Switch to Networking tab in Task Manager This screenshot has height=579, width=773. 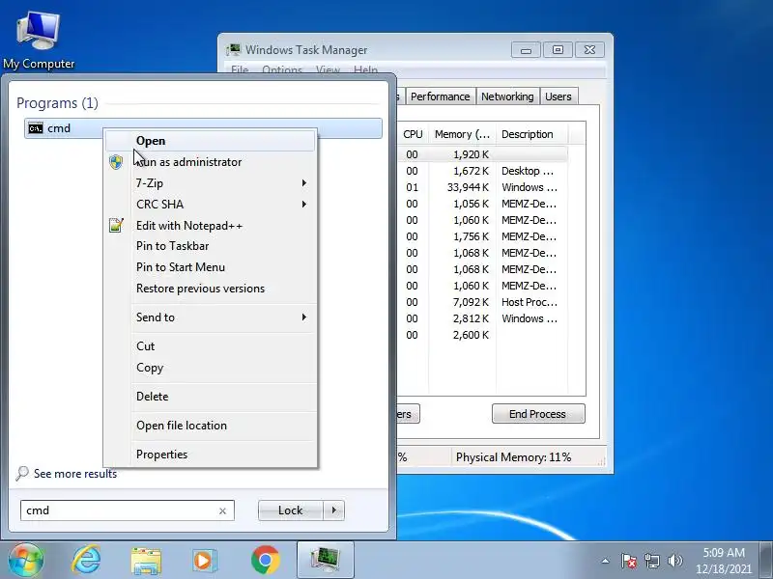click(507, 96)
